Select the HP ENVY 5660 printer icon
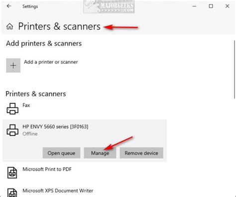The height and width of the screenshot is (197, 236). (12, 130)
